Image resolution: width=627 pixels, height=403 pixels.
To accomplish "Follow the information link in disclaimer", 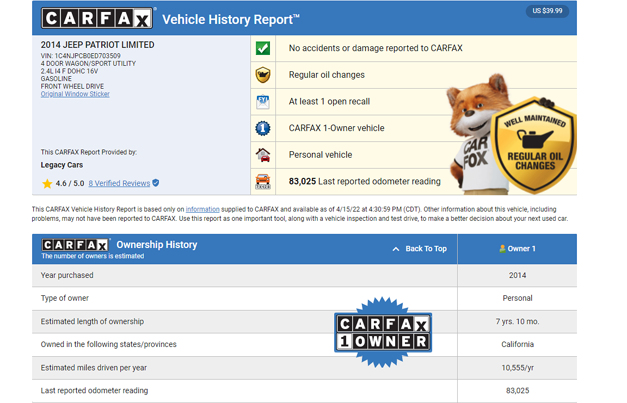I will coord(202,209).
